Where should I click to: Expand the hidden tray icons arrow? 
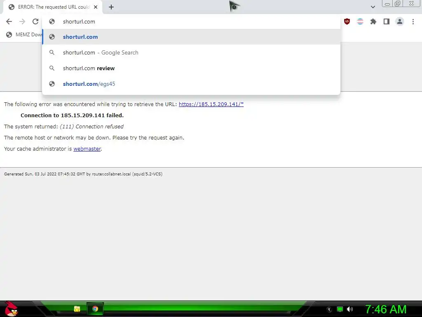click(x=329, y=310)
